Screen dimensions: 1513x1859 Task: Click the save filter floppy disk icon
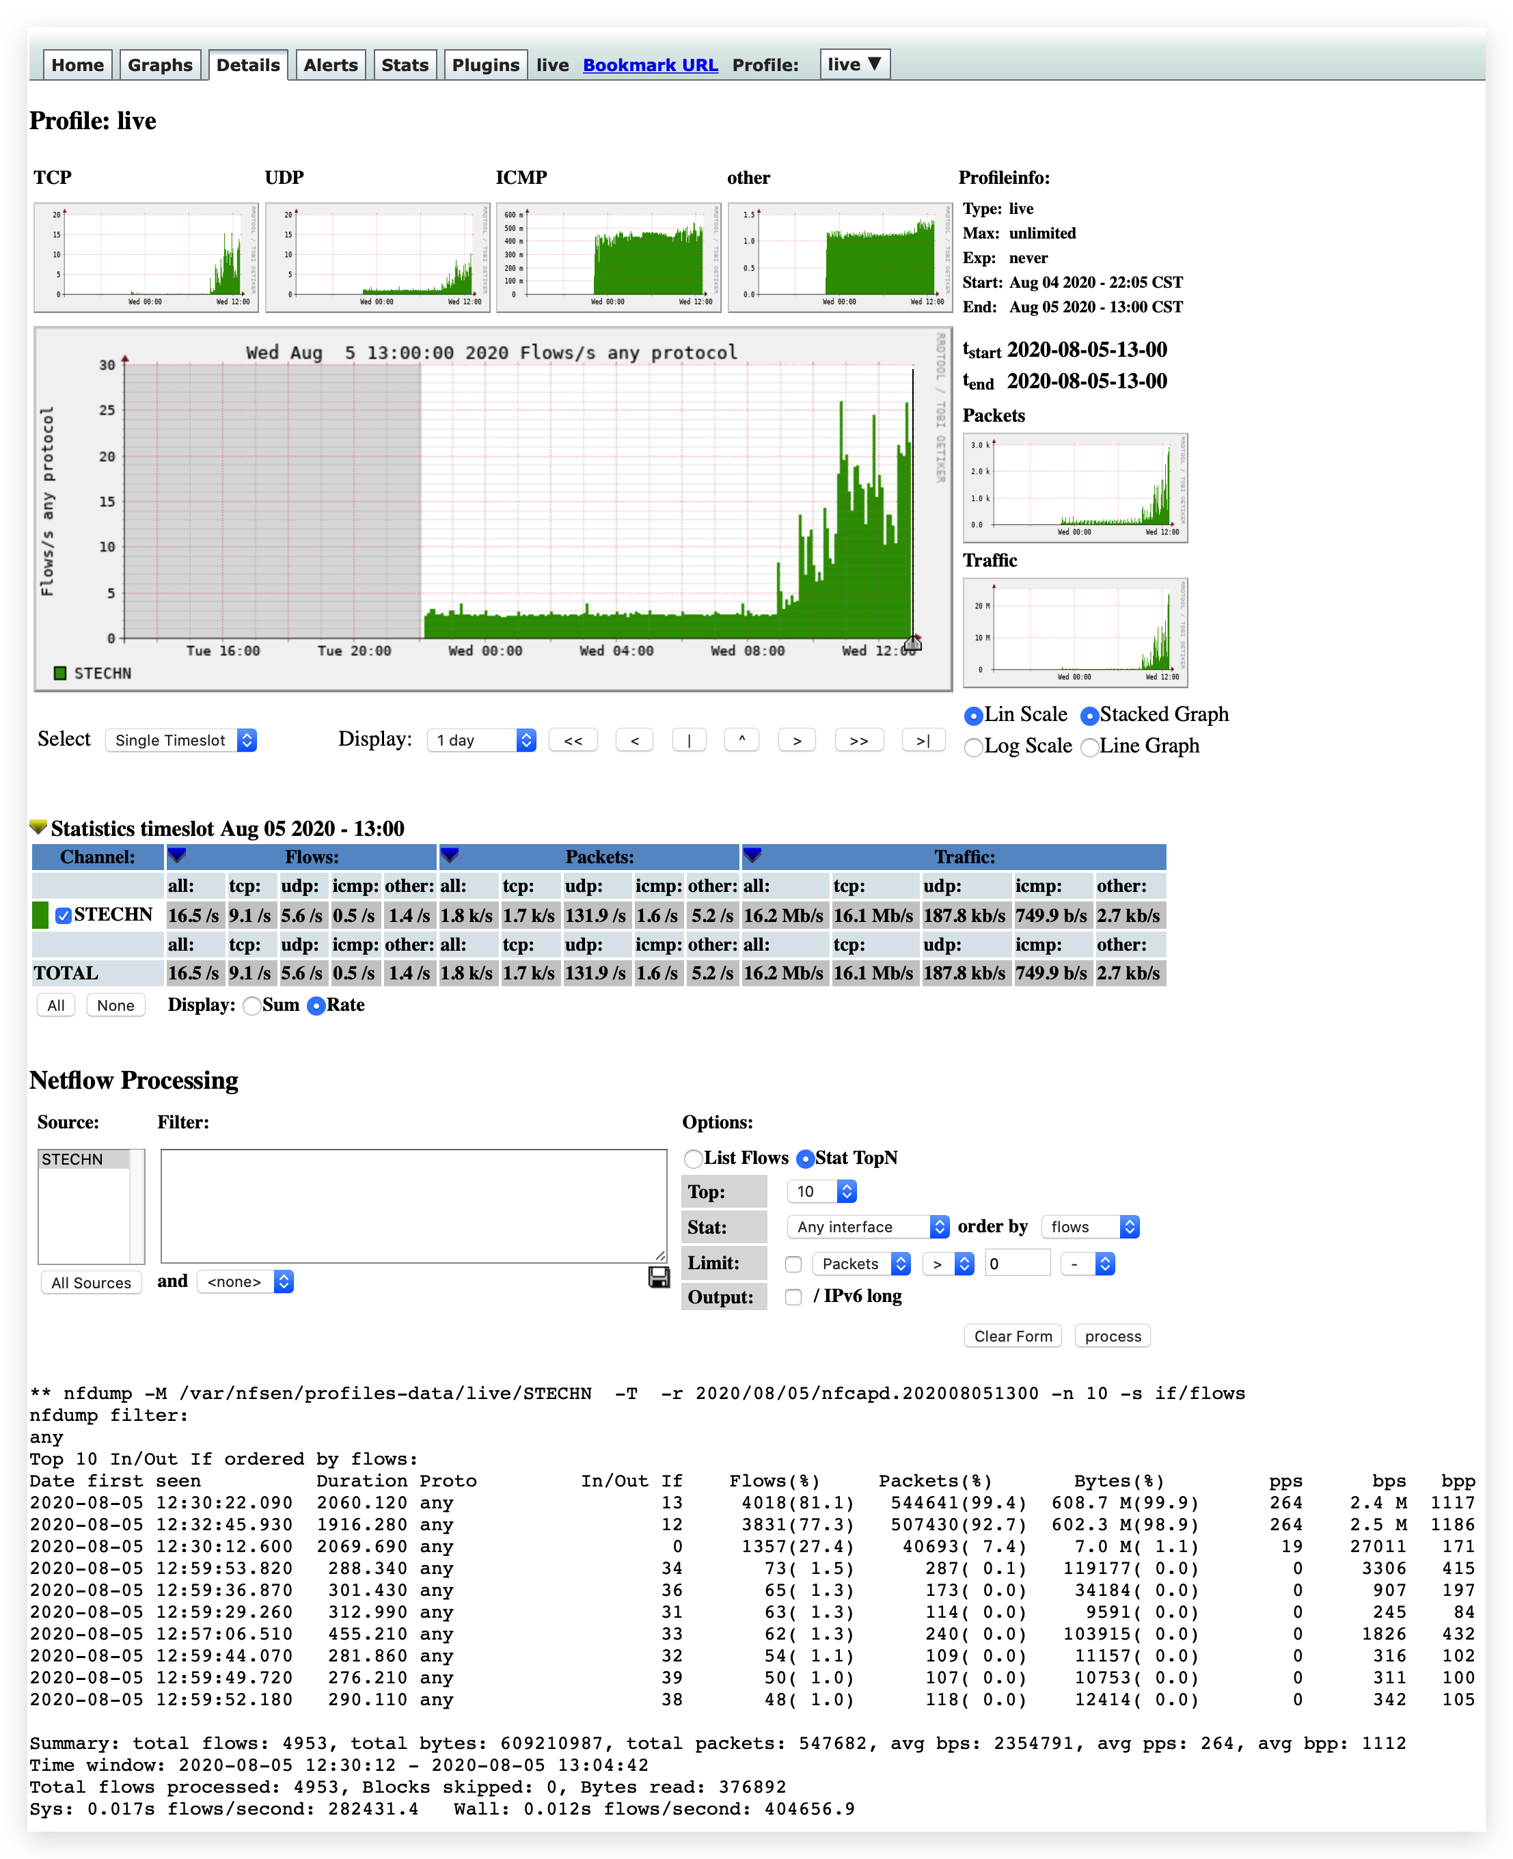tap(659, 1277)
